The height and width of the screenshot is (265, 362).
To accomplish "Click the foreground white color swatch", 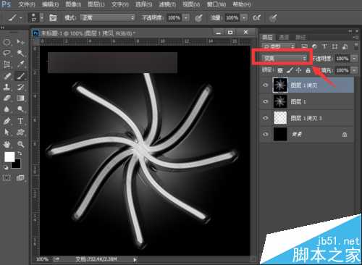I will click(x=9, y=157).
